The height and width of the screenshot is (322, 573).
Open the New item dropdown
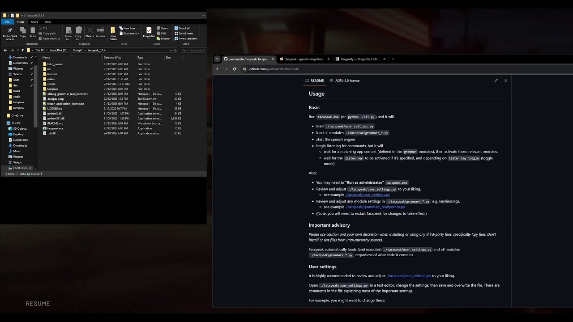click(x=129, y=28)
